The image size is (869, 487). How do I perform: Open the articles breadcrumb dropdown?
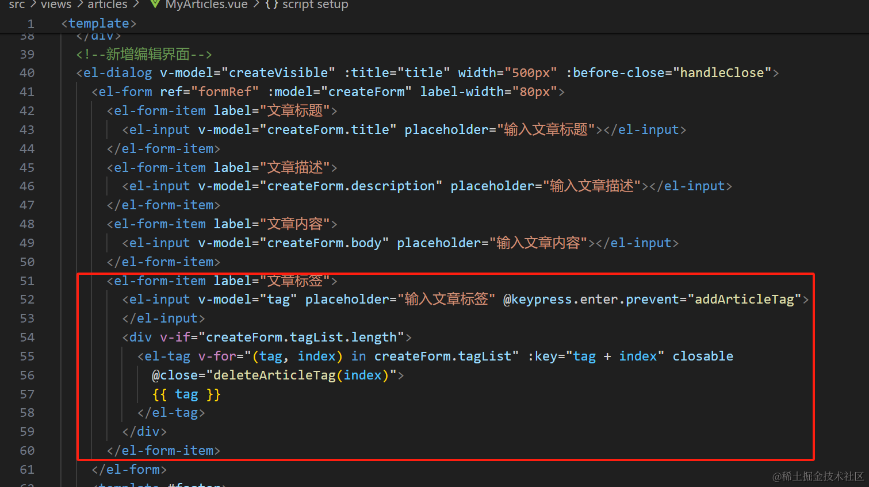coord(107,5)
